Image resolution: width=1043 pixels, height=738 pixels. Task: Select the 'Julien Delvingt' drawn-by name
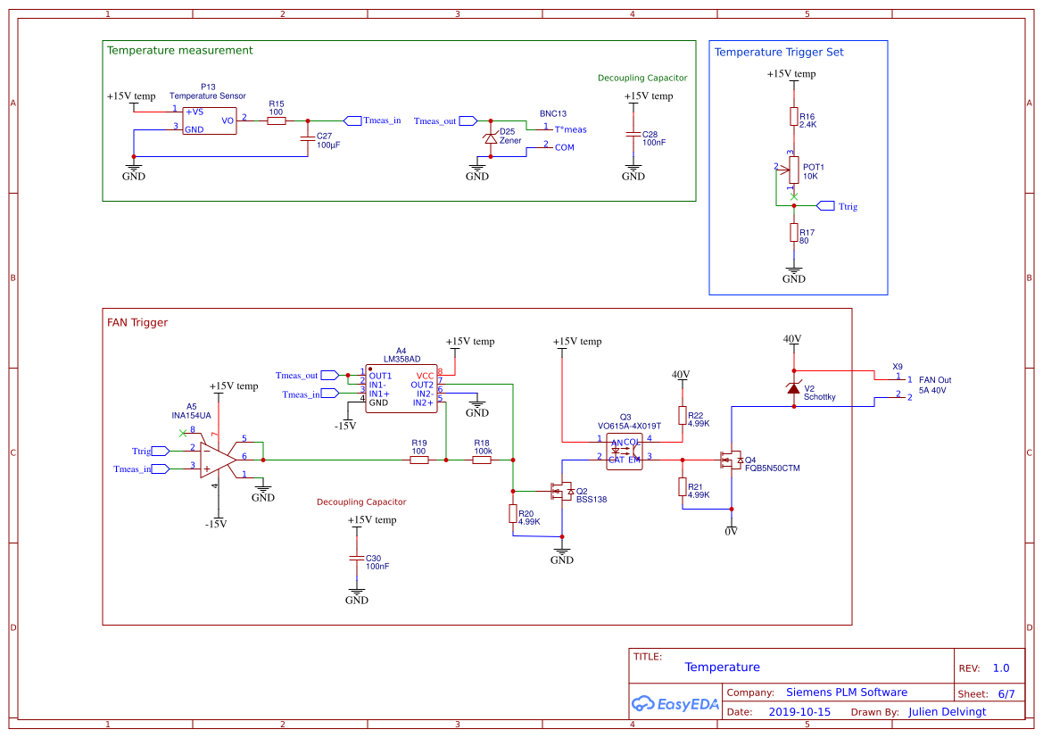(948, 712)
